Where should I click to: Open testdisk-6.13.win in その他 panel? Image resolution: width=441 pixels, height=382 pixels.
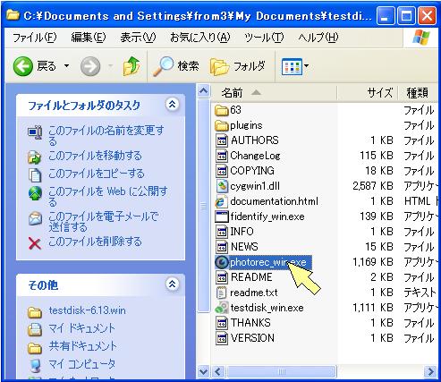[87, 310]
